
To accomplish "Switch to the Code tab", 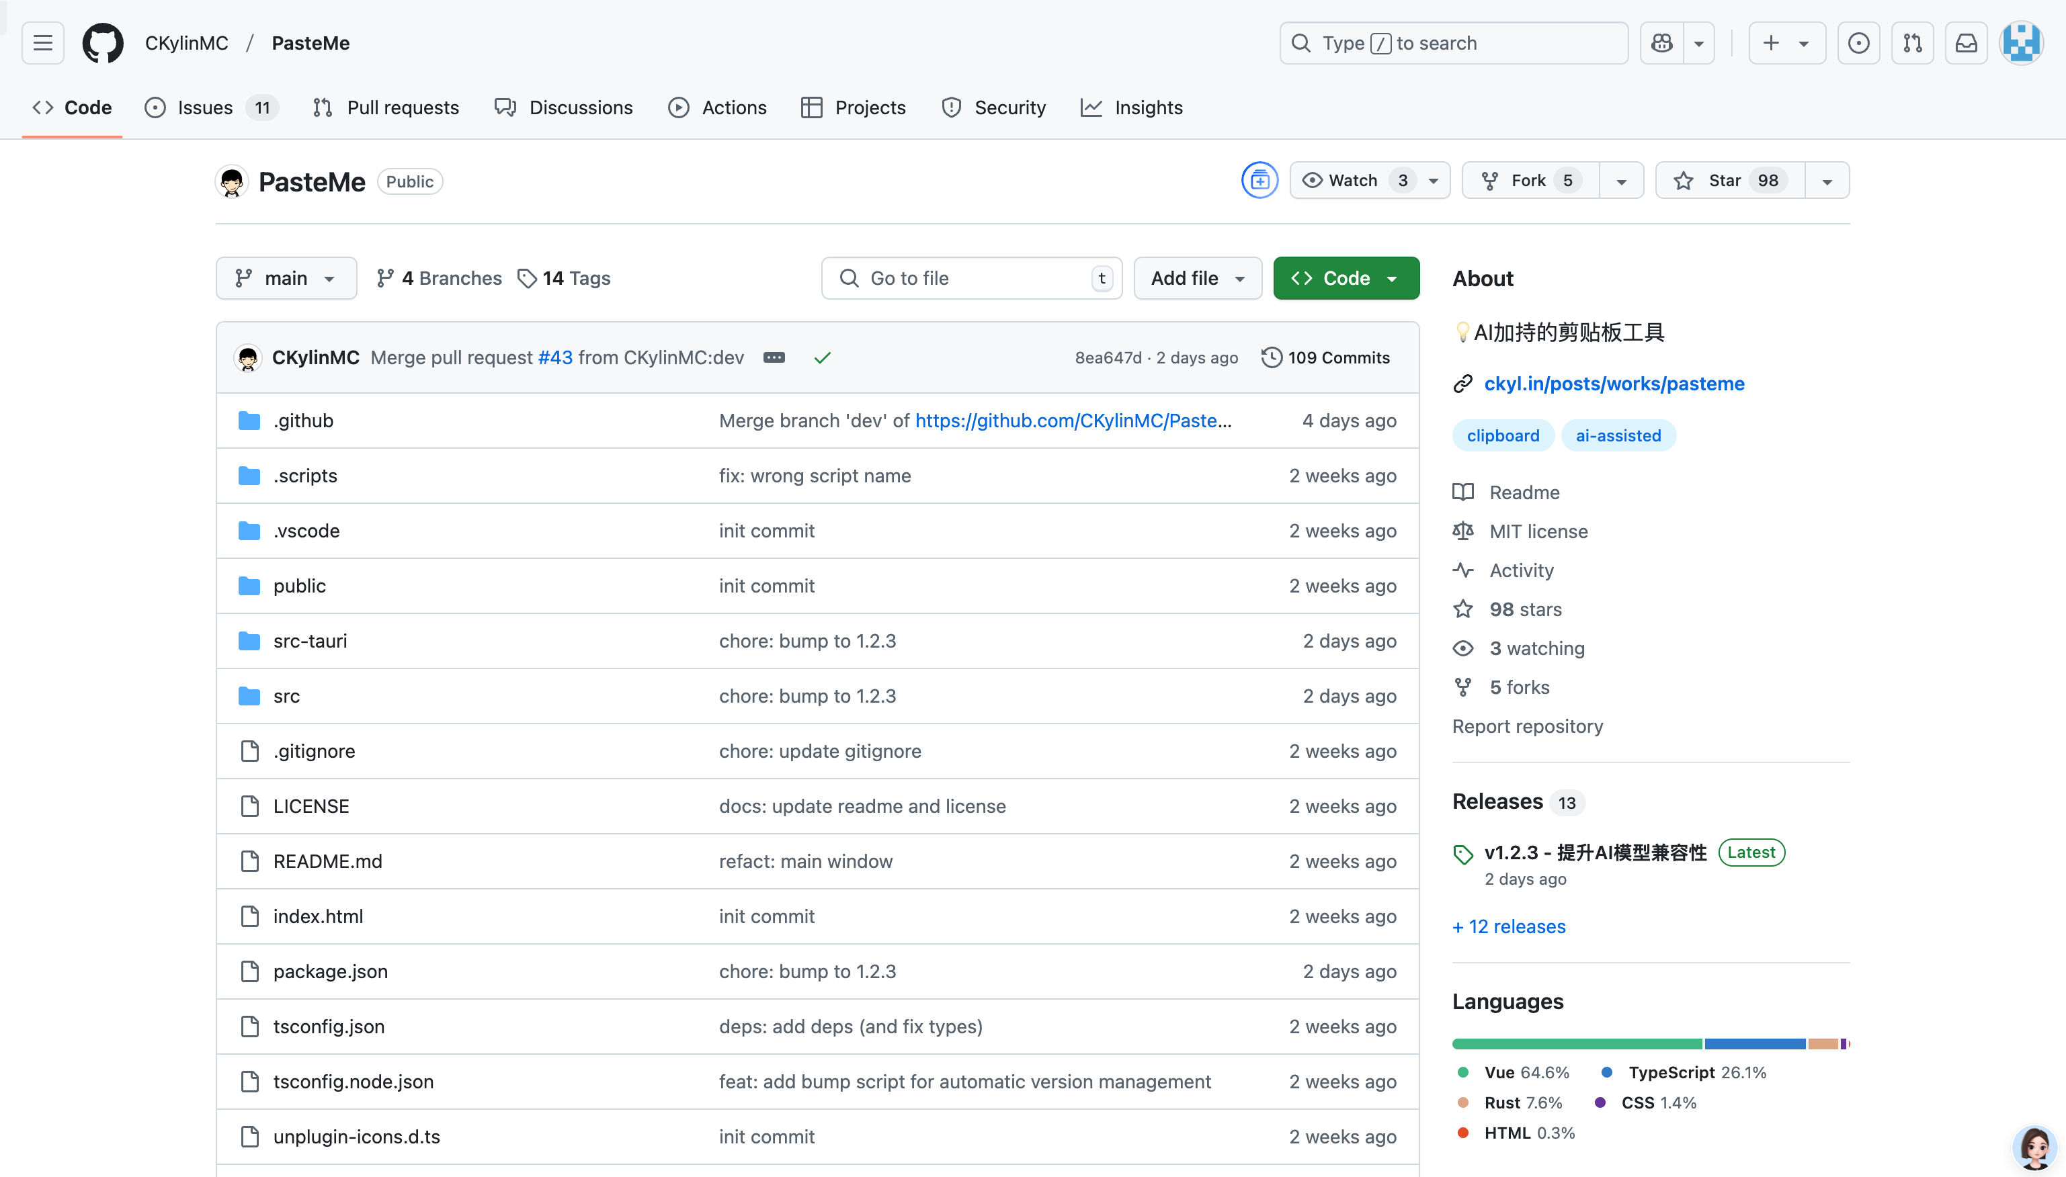I will [72, 107].
